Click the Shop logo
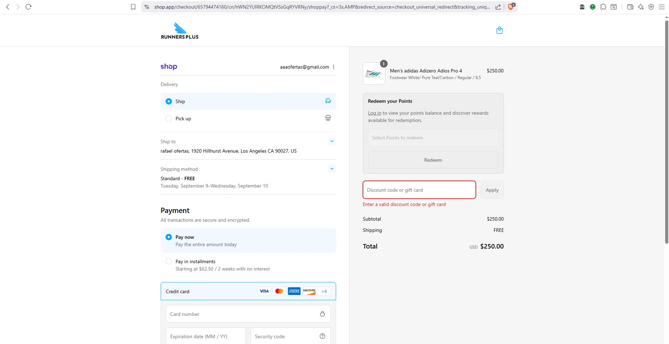The height and width of the screenshot is (344, 669). coord(169,66)
